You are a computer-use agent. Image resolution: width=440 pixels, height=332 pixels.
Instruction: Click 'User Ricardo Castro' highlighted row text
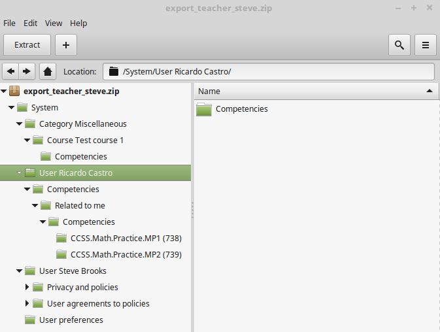(x=76, y=173)
